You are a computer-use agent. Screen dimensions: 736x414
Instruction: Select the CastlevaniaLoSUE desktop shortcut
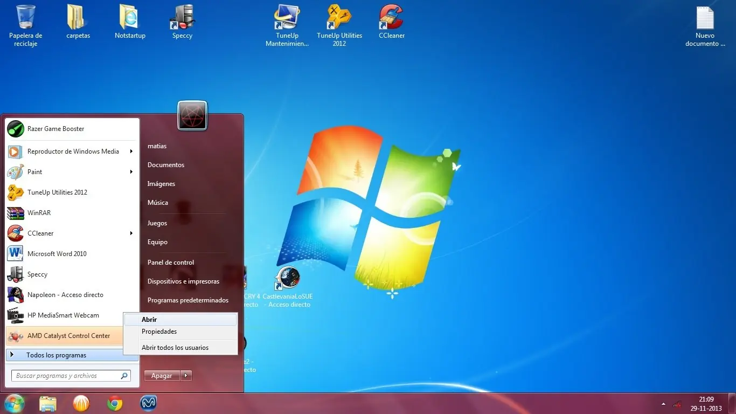(x=288, y=287)
